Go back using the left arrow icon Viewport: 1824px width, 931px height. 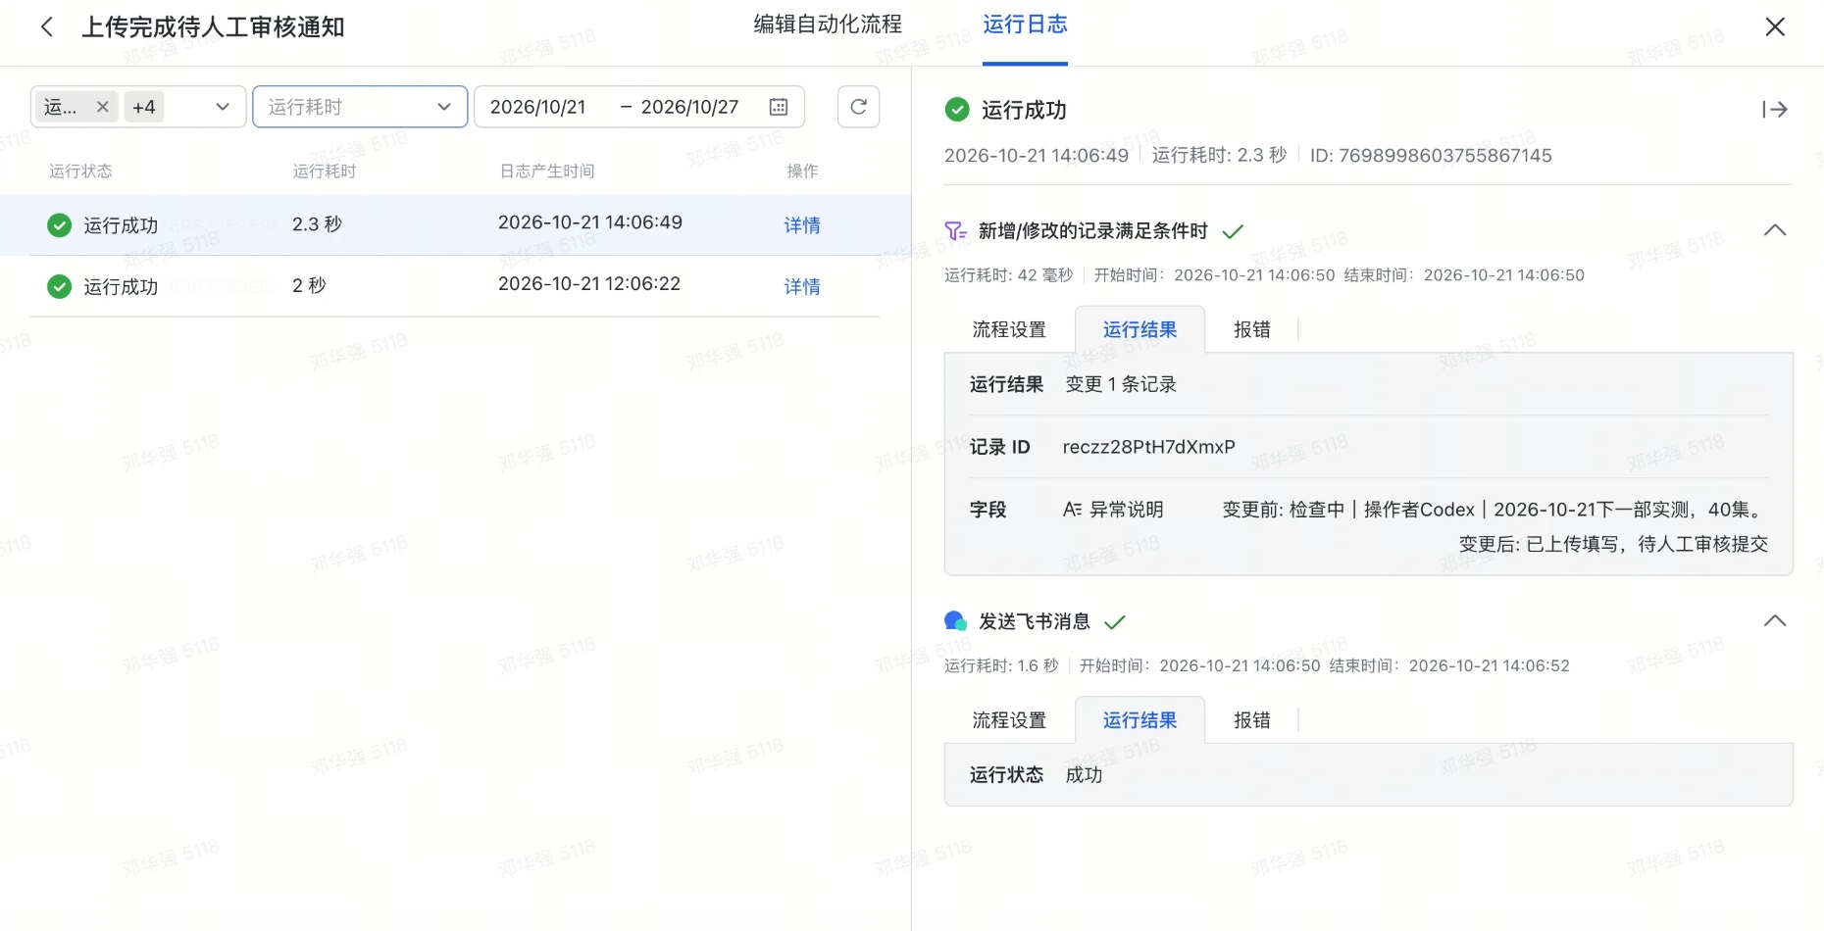tap(47, 27)
